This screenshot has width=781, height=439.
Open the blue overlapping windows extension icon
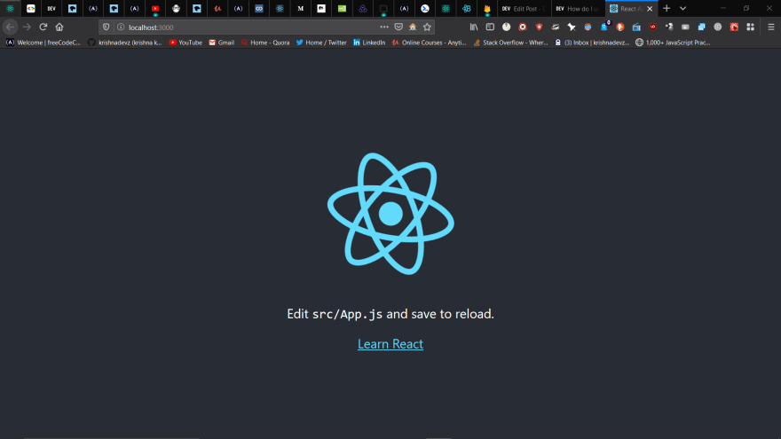tap(701, 27)
